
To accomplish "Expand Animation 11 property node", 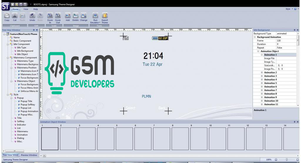I will [262, 104].
